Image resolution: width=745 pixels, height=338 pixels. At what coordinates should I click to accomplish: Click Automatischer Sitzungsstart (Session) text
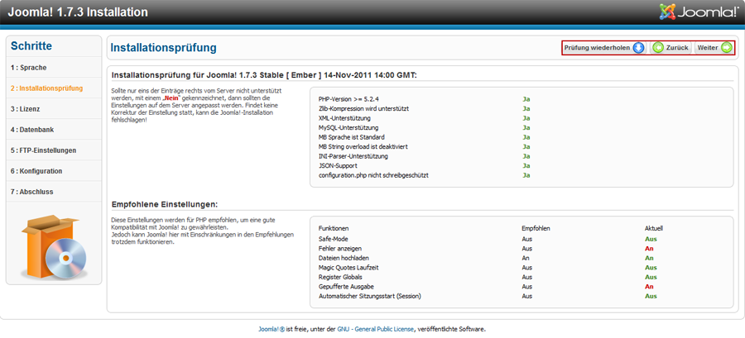coord(370,296)
